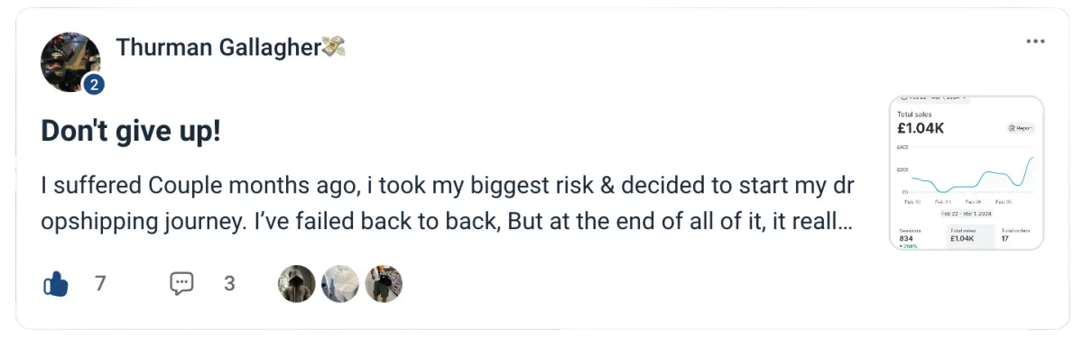Image resolution: width=1083 pixels, height=340 pixels.
Task: Open the "Don't give up!" post title
Action: click(x=131, y=132)
